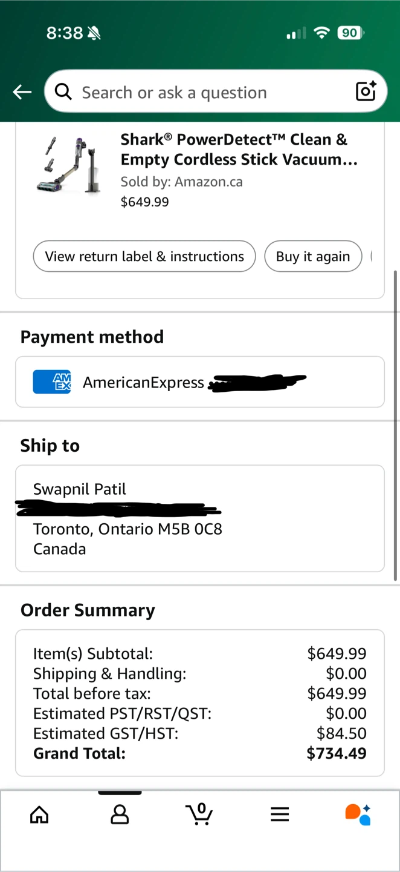Open the Shark PowerDetect product title link

point(239,150)
